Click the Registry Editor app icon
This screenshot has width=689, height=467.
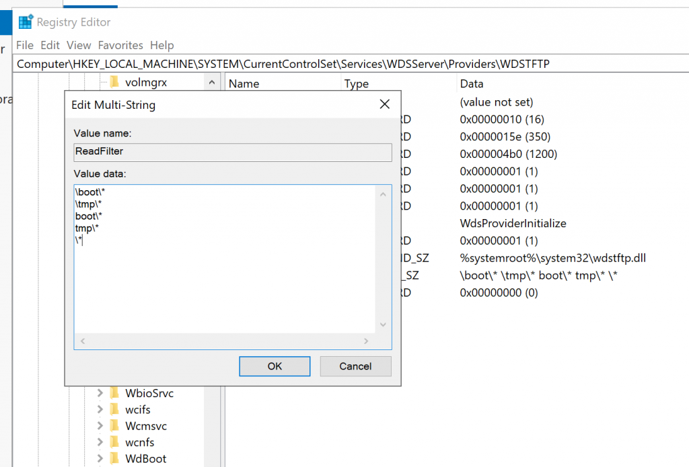(26, 22)
